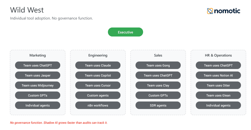Click Team uses Jasper pill

38,75
